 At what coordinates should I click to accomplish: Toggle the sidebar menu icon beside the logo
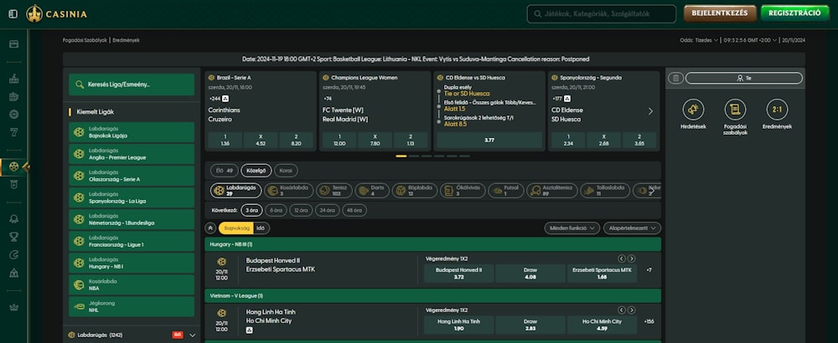click(13, 14)
